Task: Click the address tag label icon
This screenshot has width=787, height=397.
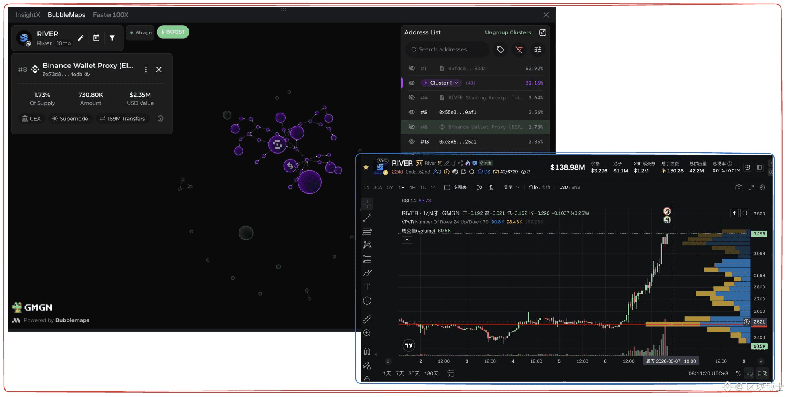Action: [500, 49]
